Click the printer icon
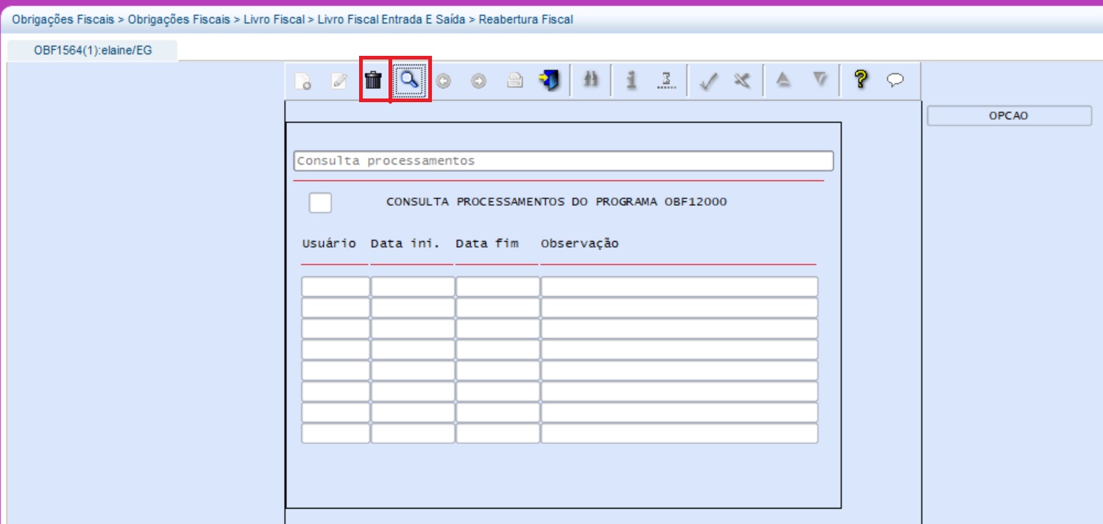The image size is (1103, 524). click(514, 81)
